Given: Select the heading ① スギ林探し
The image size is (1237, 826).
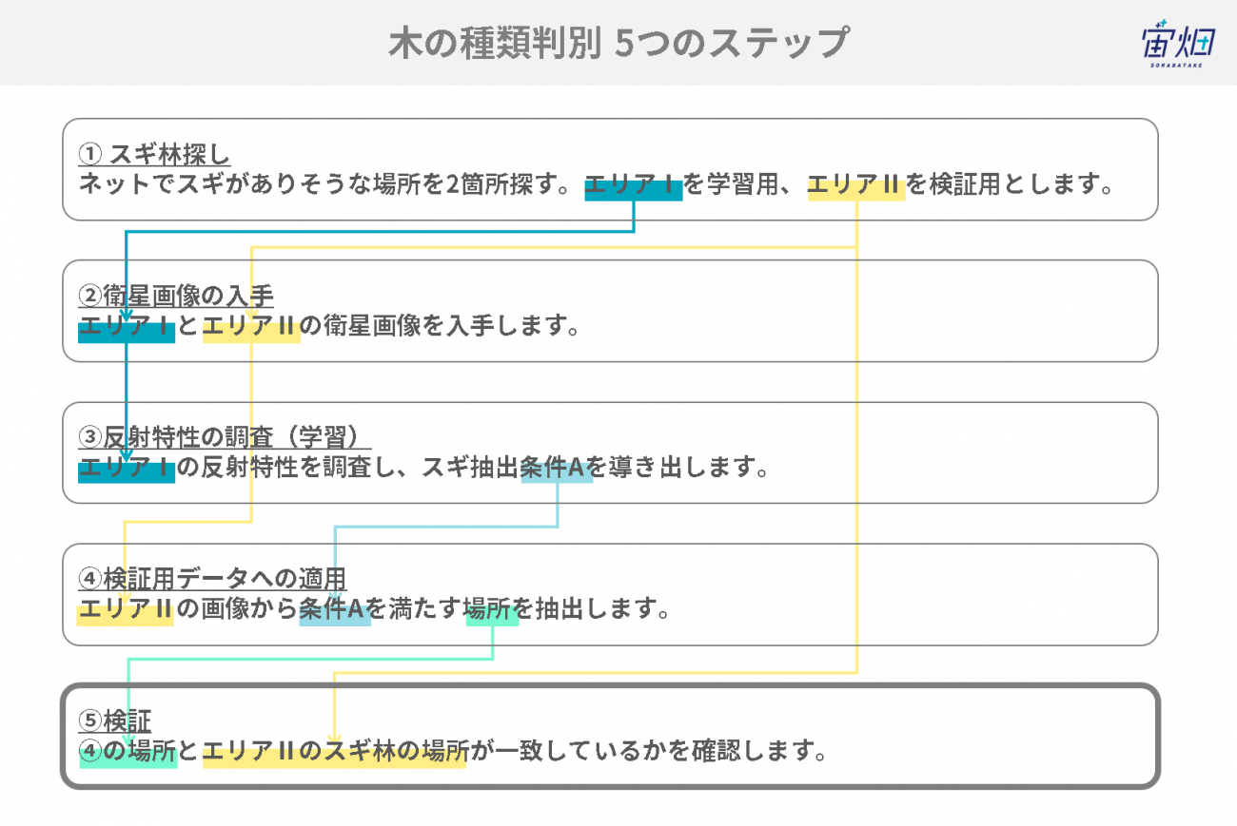Looking at the screenshot, I should click(154, 154).
